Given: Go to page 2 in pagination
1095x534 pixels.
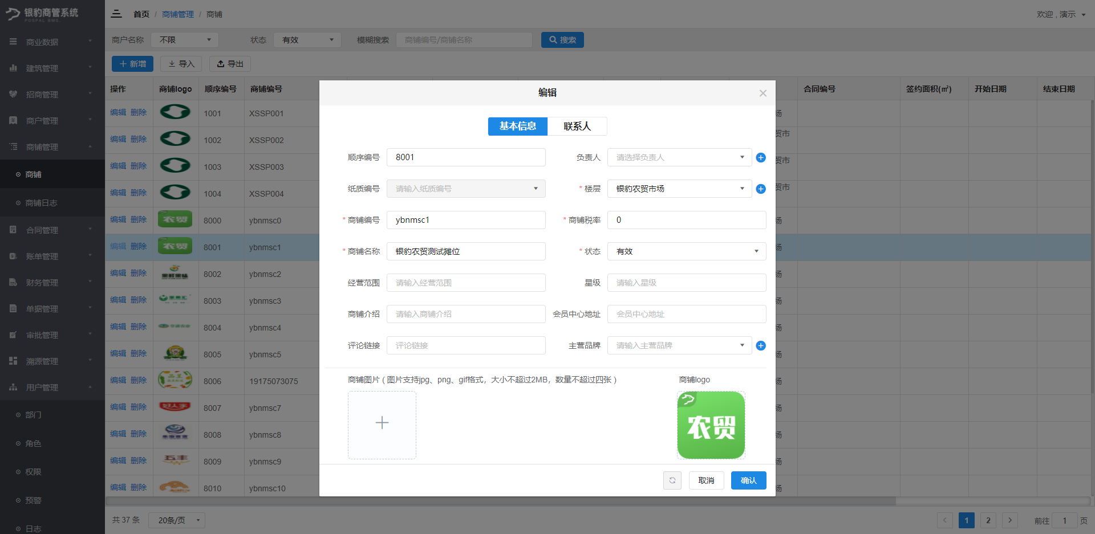Looking at the screenshot, I should point(988,520).
